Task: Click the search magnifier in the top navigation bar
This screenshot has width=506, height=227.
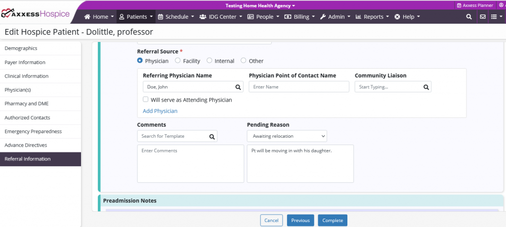Action: (x=468, y=17)
